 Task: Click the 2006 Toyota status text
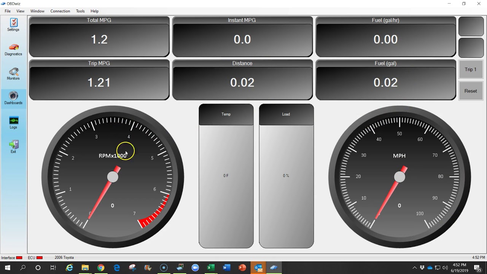tap(64, 258)
